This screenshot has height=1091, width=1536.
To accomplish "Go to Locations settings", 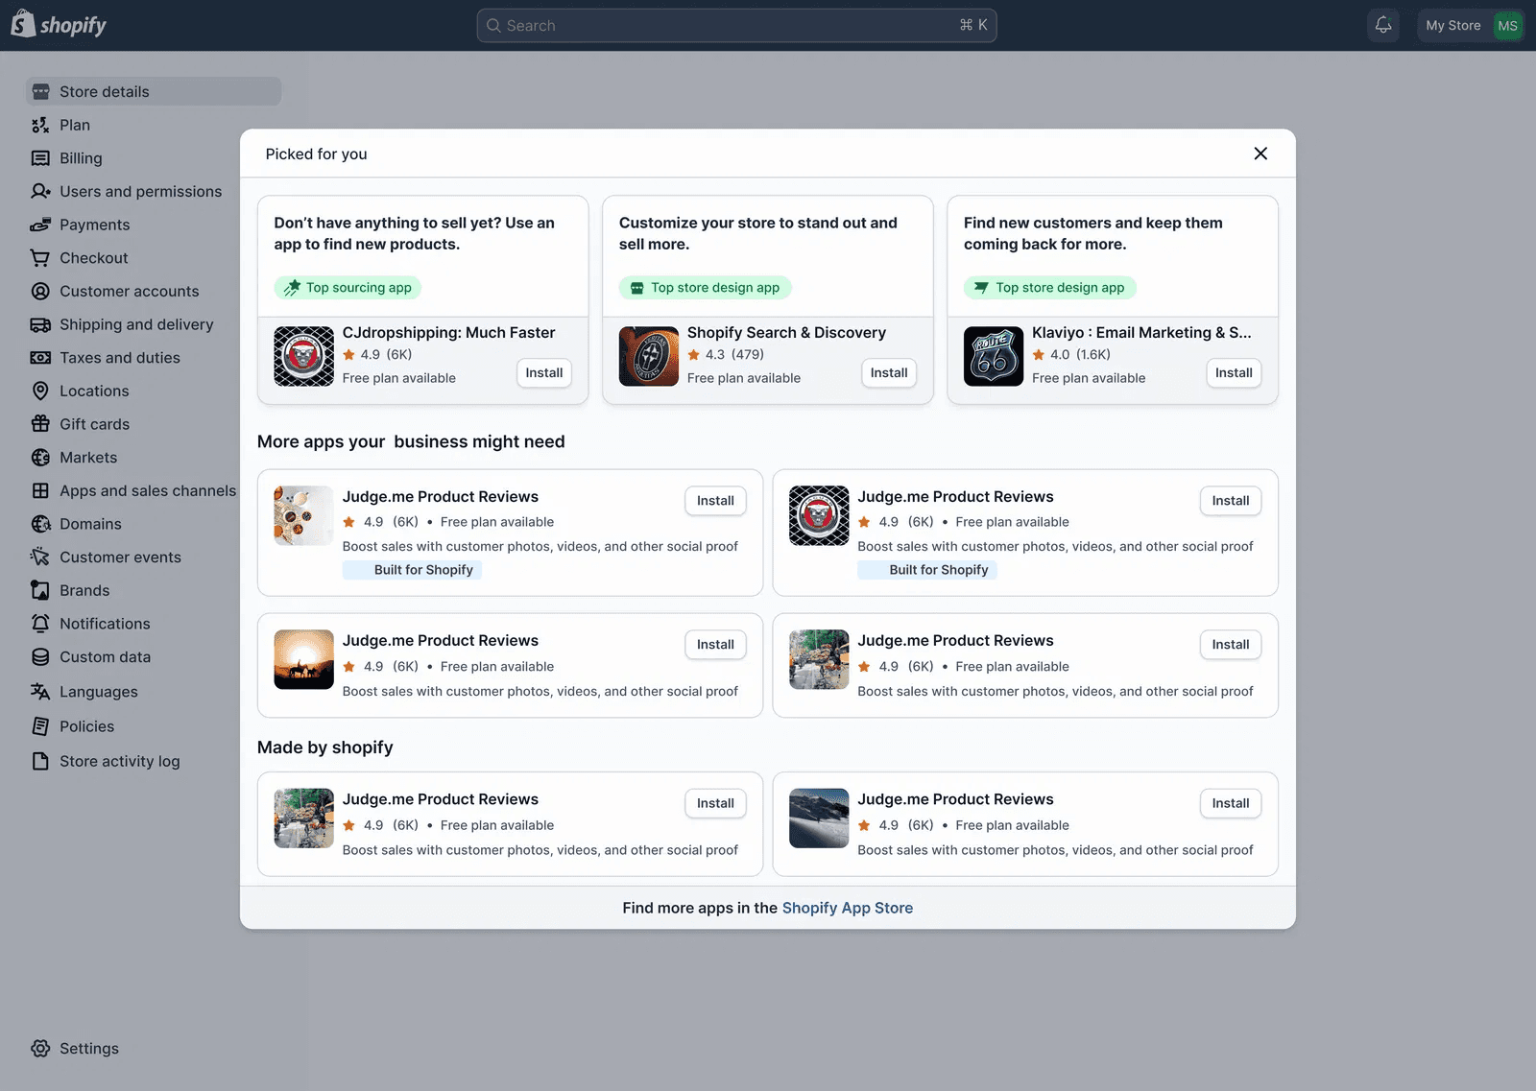I will [94, 391].
